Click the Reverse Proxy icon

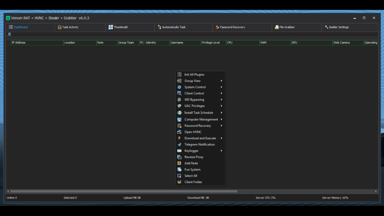point(179,157)
